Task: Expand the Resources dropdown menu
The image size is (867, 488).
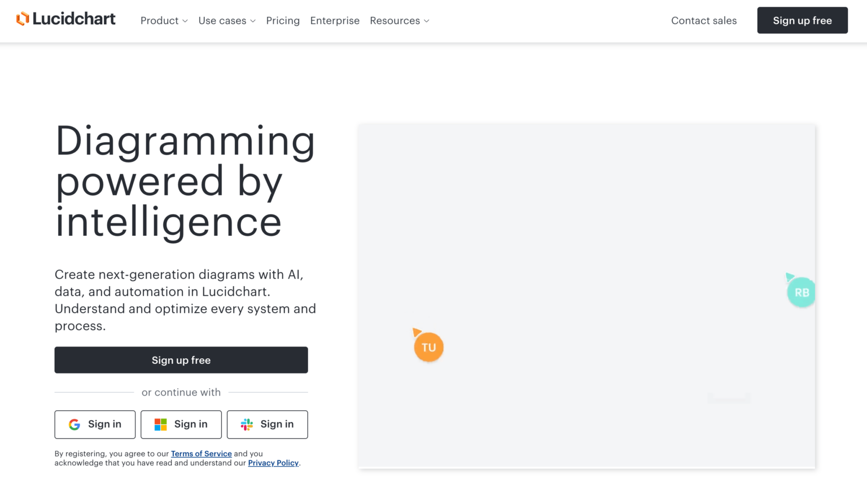Action: 400,21
